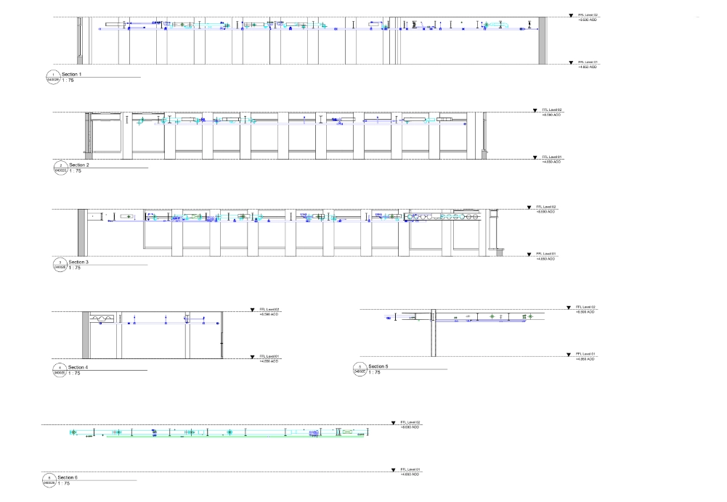Select the 'Section 4' view title text
The image size is (727, 502).
click(78, 367)
